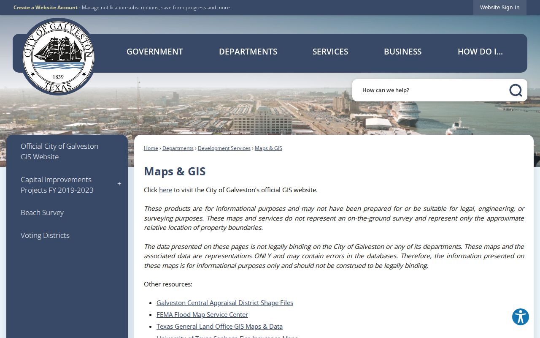Viewport: 540px width, 338px height.
Task: Open the Government menu
Action: click(x=155, y=52)
